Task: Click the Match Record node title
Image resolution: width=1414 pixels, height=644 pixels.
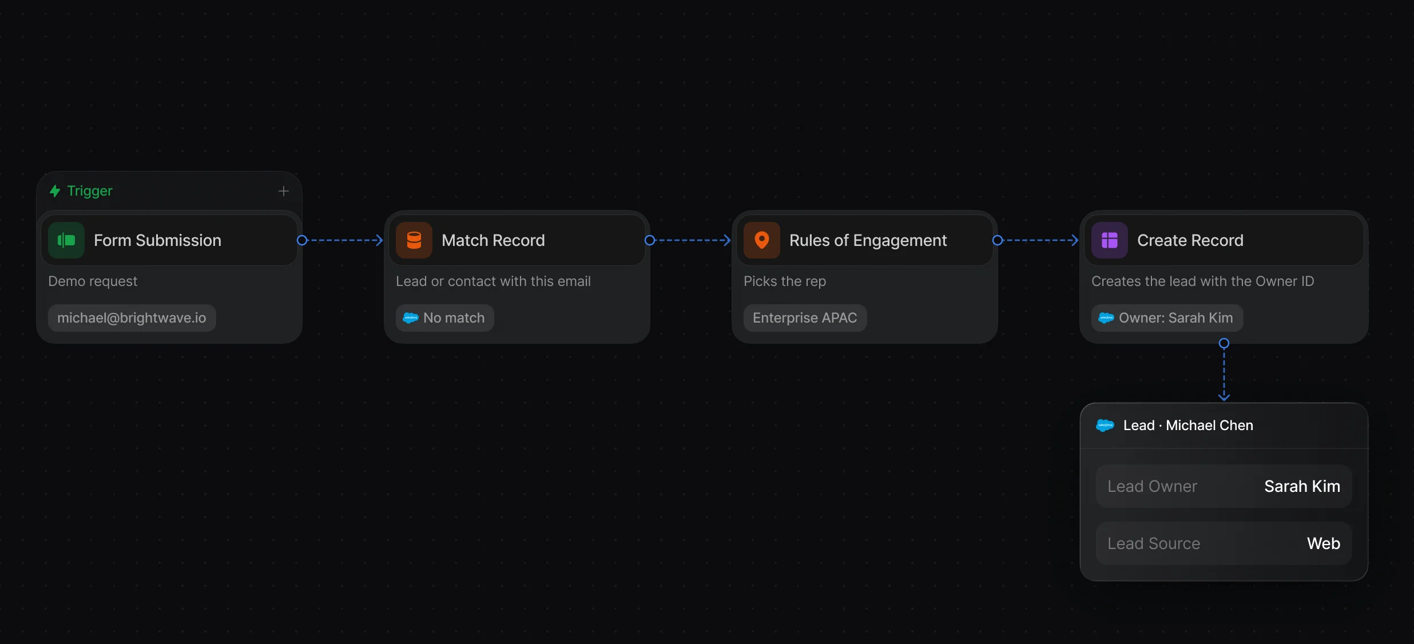Action: click(x=493, y=240)
